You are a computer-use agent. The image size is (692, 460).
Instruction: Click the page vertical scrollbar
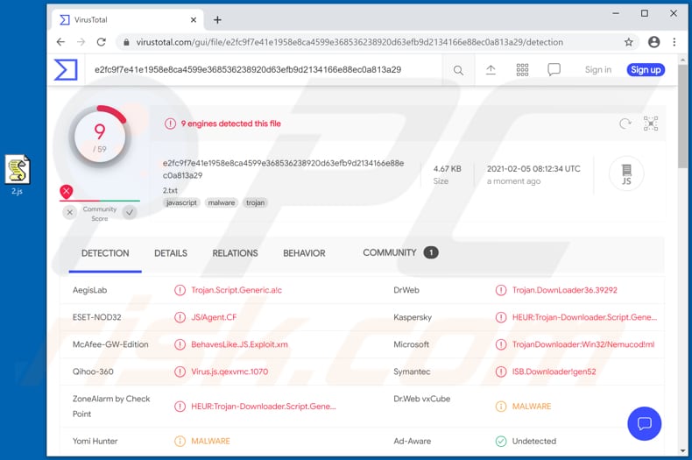682,116
